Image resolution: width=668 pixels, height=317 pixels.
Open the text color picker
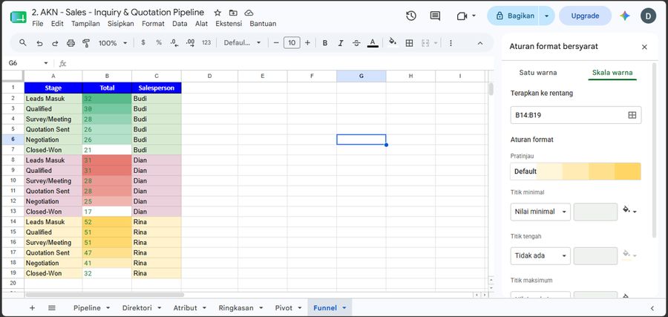[x=373, y=42]
